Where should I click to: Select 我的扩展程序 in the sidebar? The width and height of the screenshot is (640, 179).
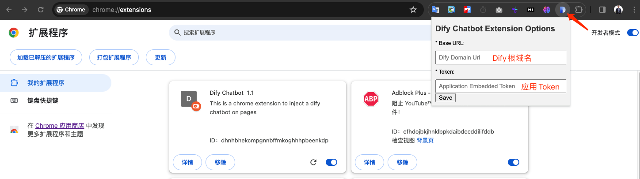pyautogui.click(x=46, y=83)
